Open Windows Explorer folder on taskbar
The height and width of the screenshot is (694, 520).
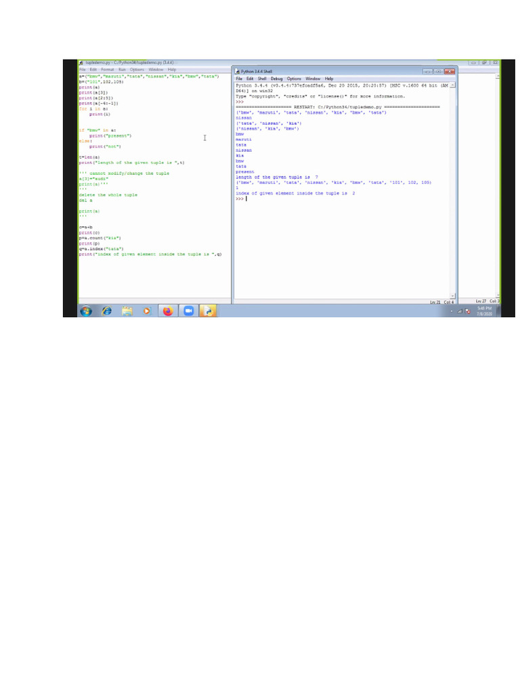[x=127, y=311]
